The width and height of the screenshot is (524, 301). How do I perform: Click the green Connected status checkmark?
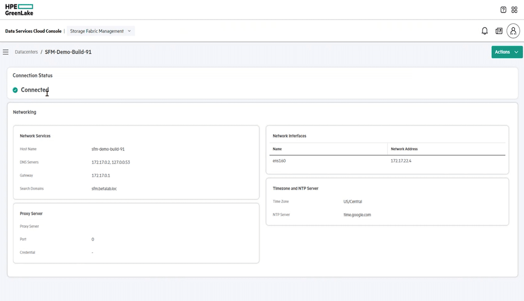(x=15, y=90)
